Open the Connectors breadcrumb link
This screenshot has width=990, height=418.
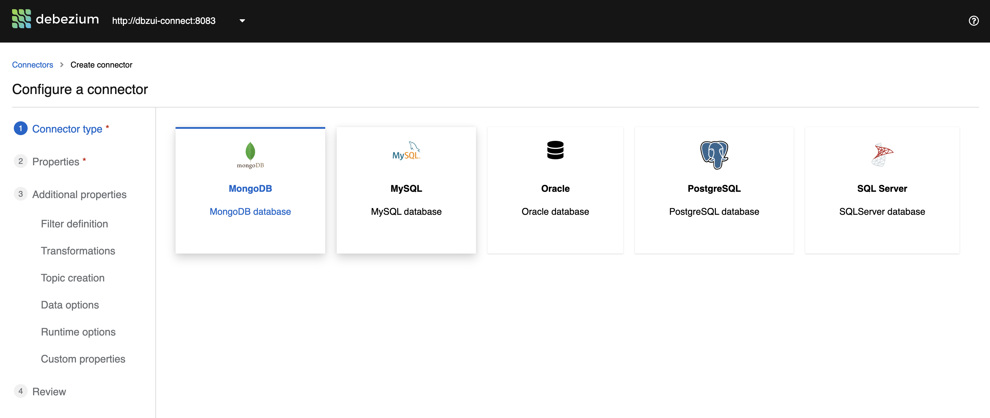coord(33,64)
